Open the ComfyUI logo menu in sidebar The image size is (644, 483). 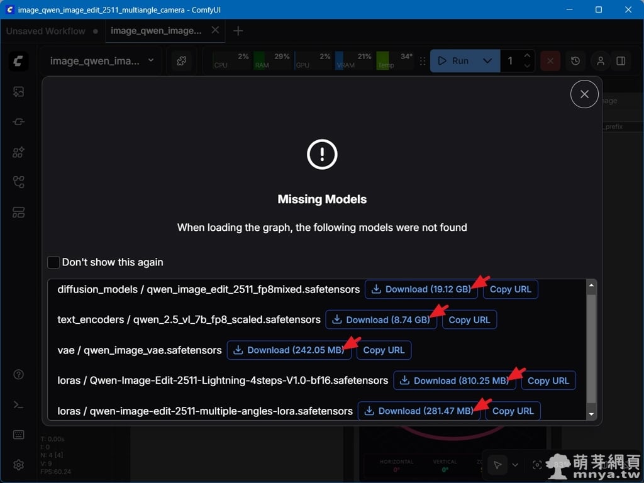tap(18, 61)
